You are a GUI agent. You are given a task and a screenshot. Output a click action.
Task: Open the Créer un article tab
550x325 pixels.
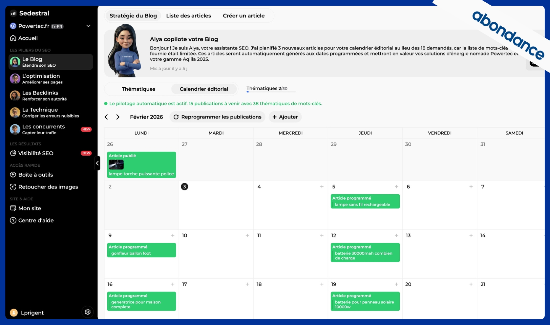tap(243, 16)
